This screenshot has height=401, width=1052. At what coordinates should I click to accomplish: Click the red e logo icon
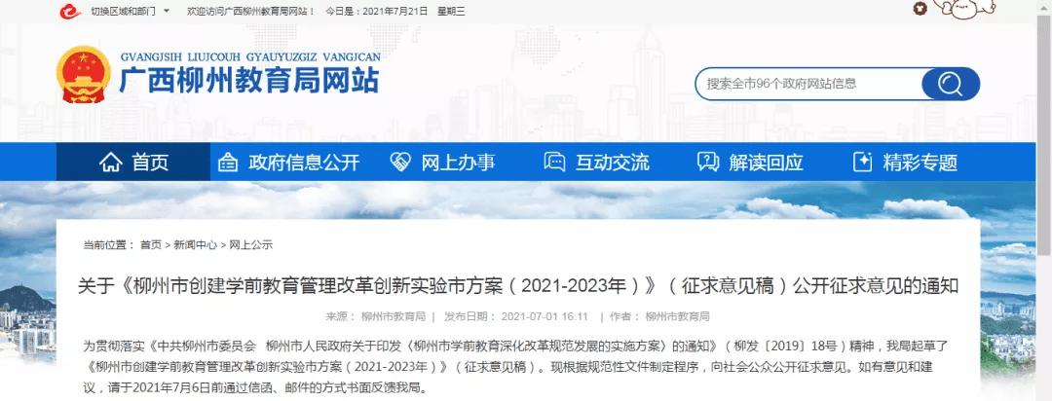pyautogui.click(x=69, y=12)
